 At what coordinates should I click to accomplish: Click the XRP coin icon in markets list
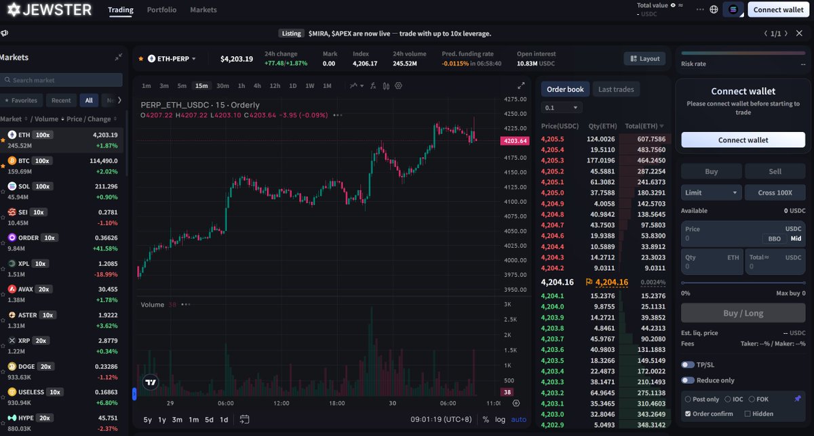(12, 341)
